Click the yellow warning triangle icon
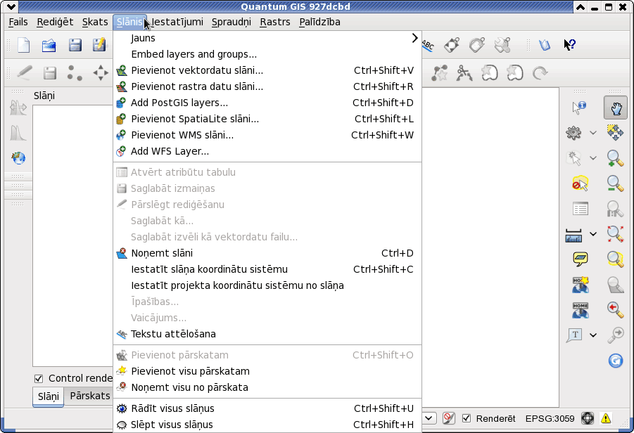Screen dimensions: 634x433 [606, 418]
